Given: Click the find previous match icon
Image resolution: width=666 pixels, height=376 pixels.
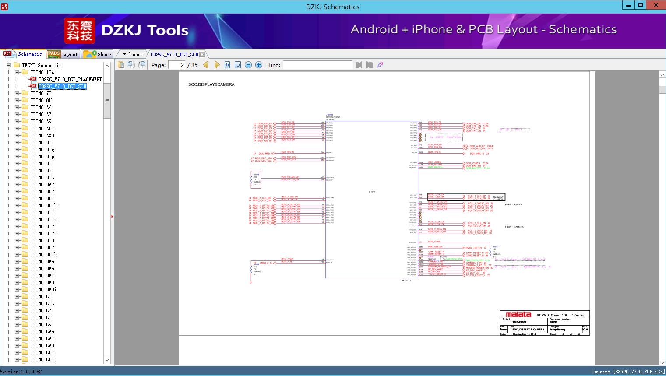Looking at the screenshot, I should [x=359, y=65].
